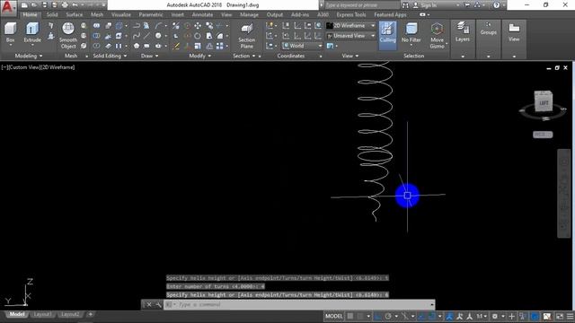Open the Unsaved View dropdown
This screenshot has width=575, height=323.
pyautogui.click(x=351, y=36)
